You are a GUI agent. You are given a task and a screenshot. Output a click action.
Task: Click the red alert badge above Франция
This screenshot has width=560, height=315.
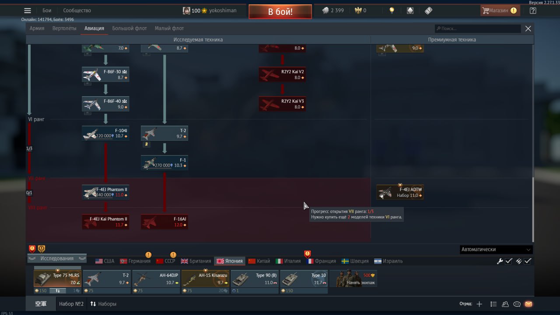pos(307,254)
